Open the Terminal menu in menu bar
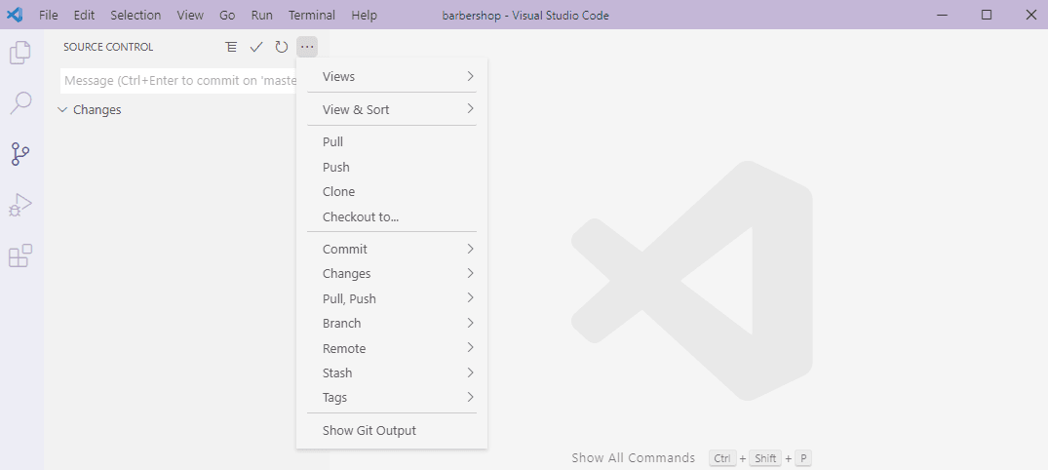1048x470 pixels. pyautogui.click(x=311, y=15)
